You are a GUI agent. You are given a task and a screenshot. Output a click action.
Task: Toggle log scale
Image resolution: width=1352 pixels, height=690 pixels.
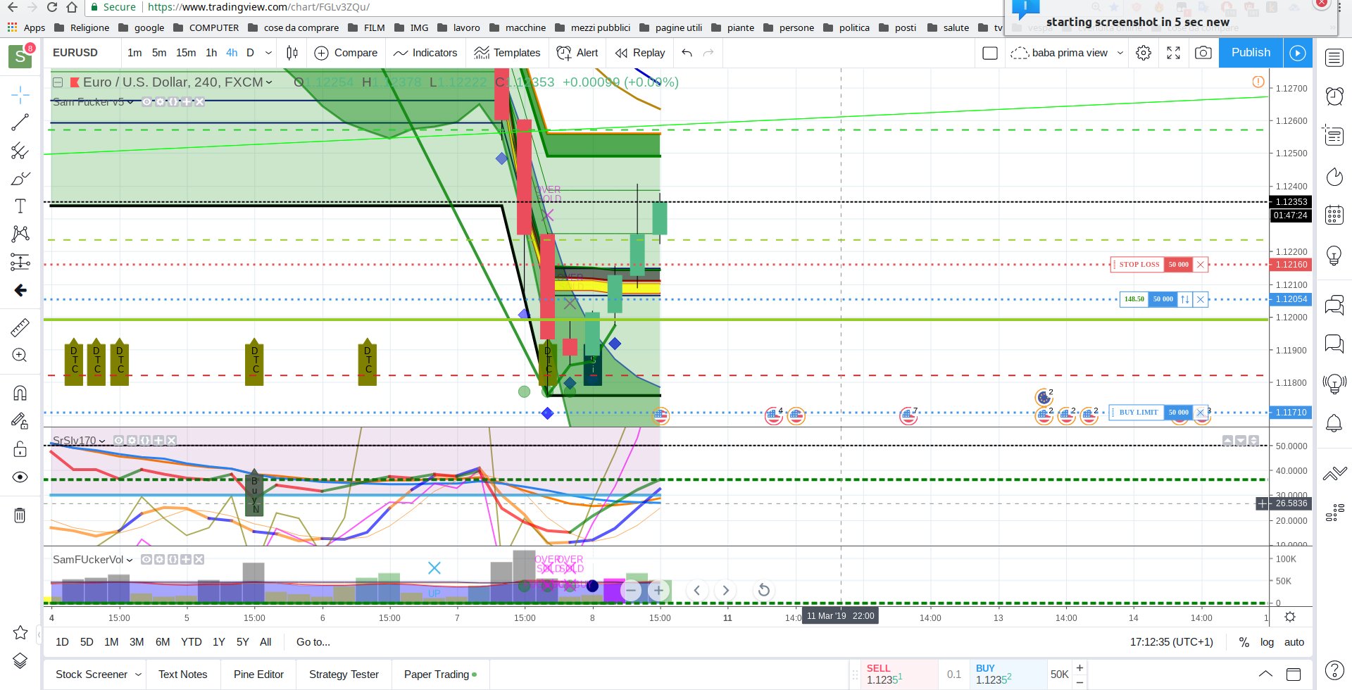click(x=1267, y=642)
